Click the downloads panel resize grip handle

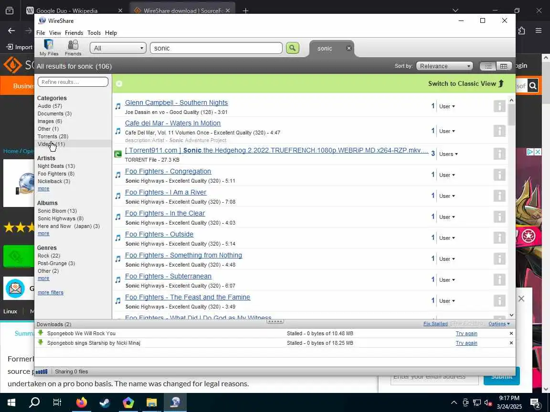point(275,321)
